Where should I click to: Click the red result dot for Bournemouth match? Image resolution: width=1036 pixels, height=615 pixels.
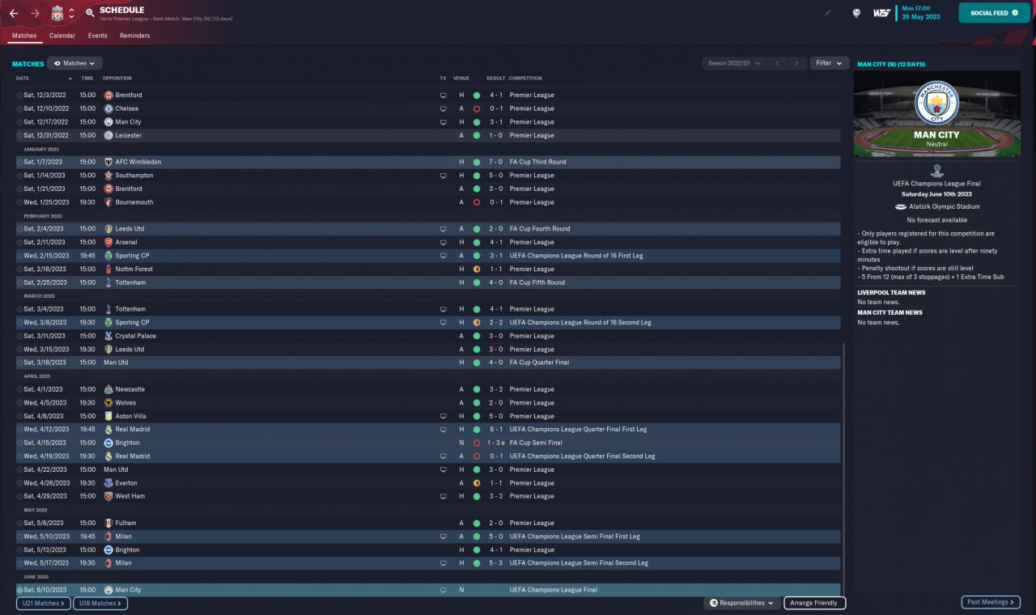pyautogui.click(x=477, y=202)
